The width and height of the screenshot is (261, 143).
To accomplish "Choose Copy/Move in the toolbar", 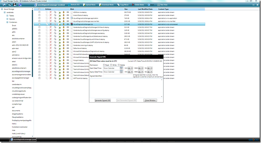I will click(x=123, y=5).
